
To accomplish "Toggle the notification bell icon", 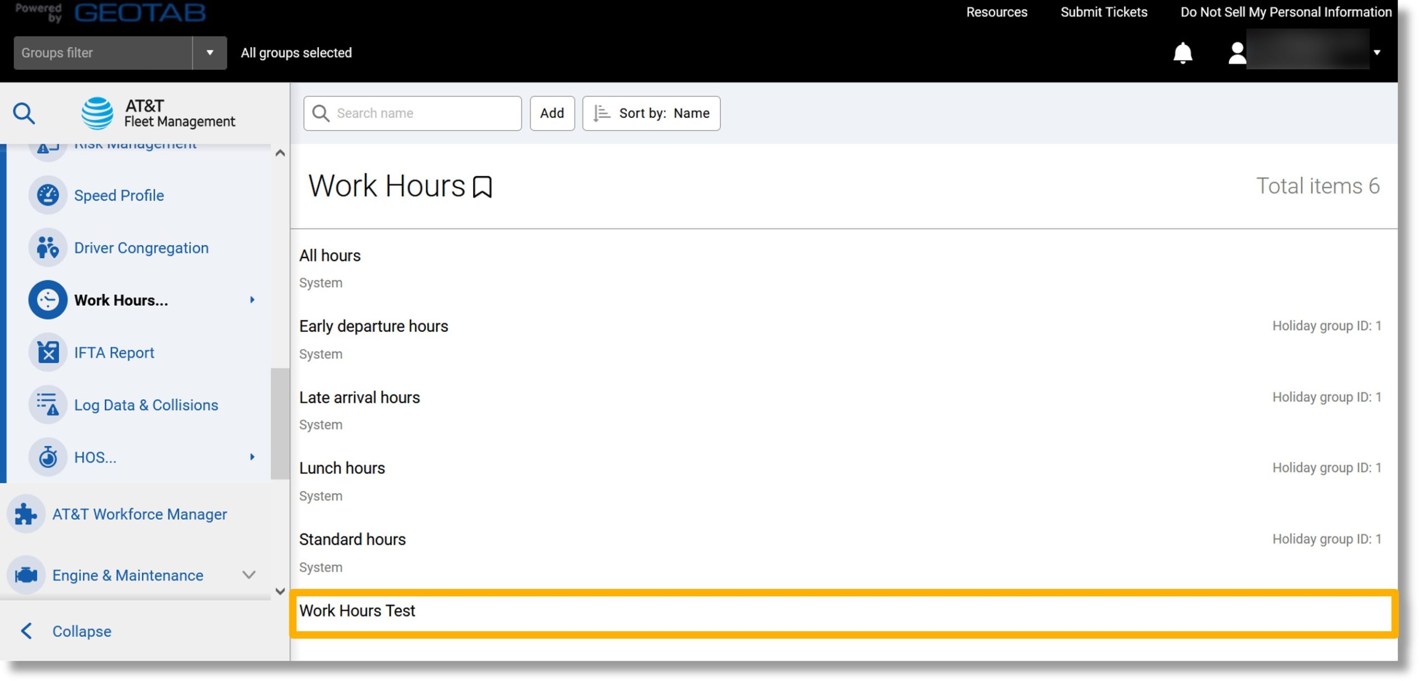I will (1183, 52).
